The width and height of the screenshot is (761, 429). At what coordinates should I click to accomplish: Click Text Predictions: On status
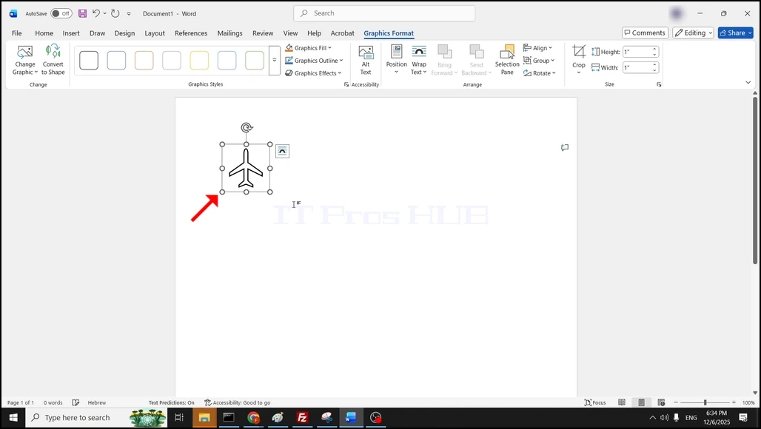coord(171,402)
